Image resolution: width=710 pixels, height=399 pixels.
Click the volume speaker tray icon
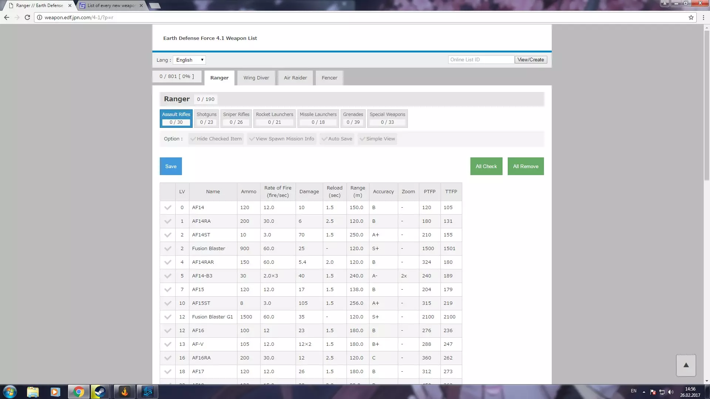point(671,392)
